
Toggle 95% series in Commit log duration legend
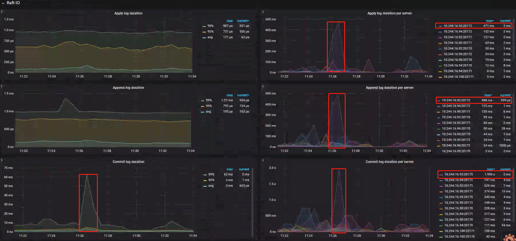[211, 180]
